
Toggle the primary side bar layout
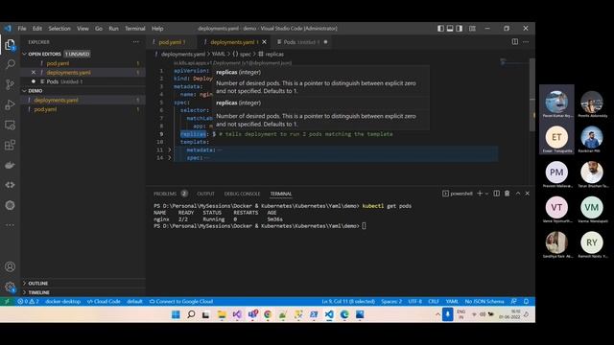click(x=440, y=29)
